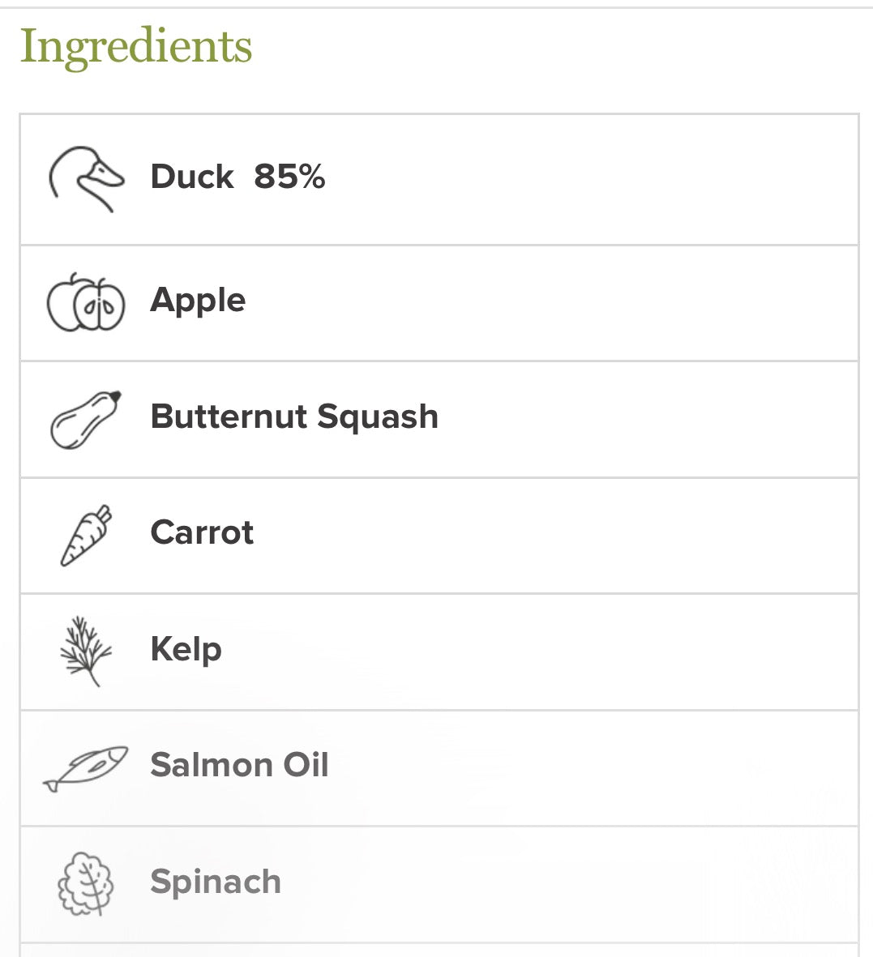Click the Ingredients heading
The image size is (873, 957).
[136, 46]
